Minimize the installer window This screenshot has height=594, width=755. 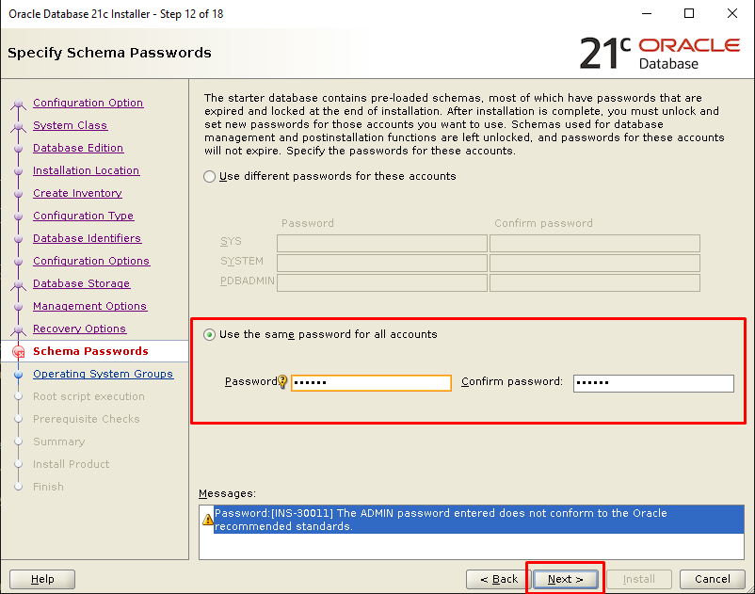point(647,13)
